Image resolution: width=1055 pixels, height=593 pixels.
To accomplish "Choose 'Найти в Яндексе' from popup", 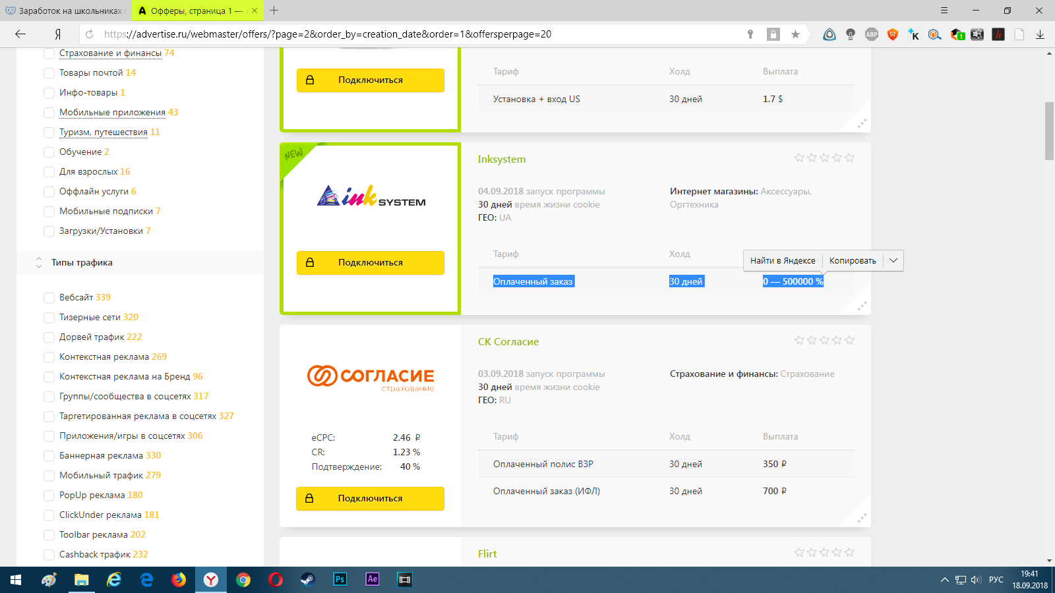I will coord(783,260).
